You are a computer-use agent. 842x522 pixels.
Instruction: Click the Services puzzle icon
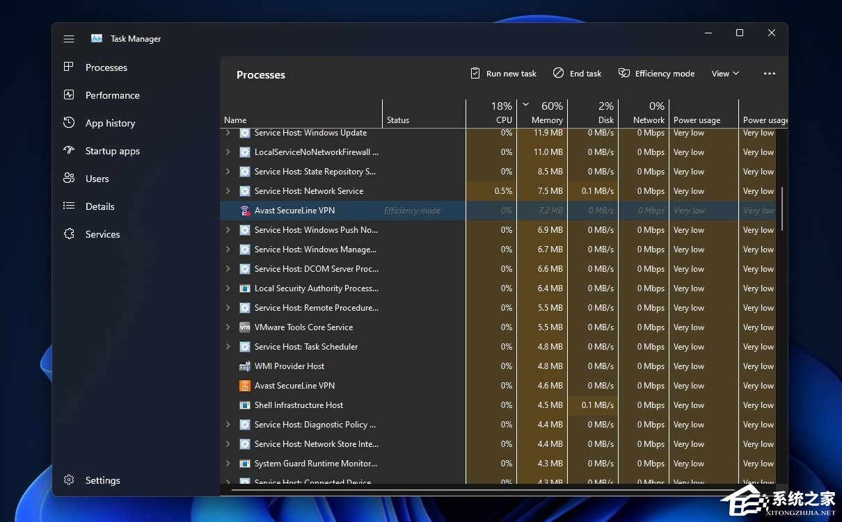(x=69, y=234)
